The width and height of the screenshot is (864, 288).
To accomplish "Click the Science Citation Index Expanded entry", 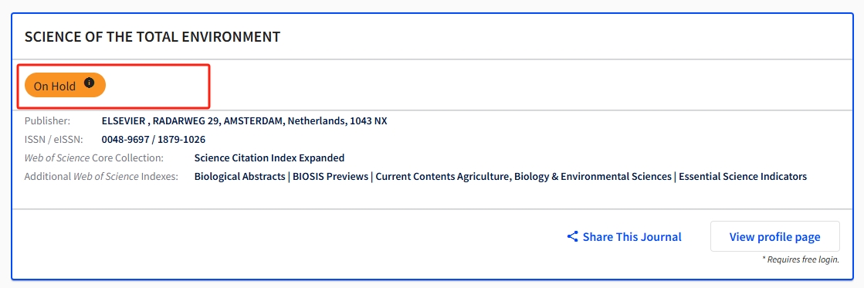I will tap(269, 158).
